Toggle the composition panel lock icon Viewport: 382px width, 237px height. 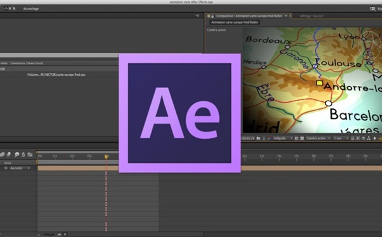[213, 16]
